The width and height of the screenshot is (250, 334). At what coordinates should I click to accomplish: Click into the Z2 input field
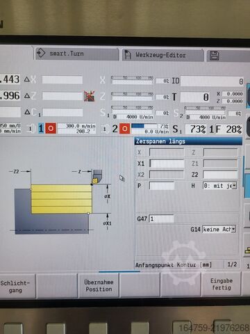(x=220, y=175)
